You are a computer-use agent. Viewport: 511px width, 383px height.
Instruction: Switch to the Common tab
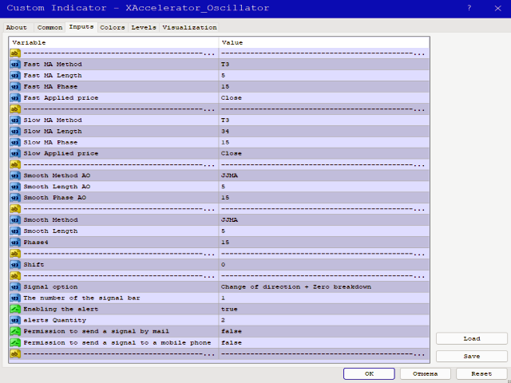tap(50, 28)
